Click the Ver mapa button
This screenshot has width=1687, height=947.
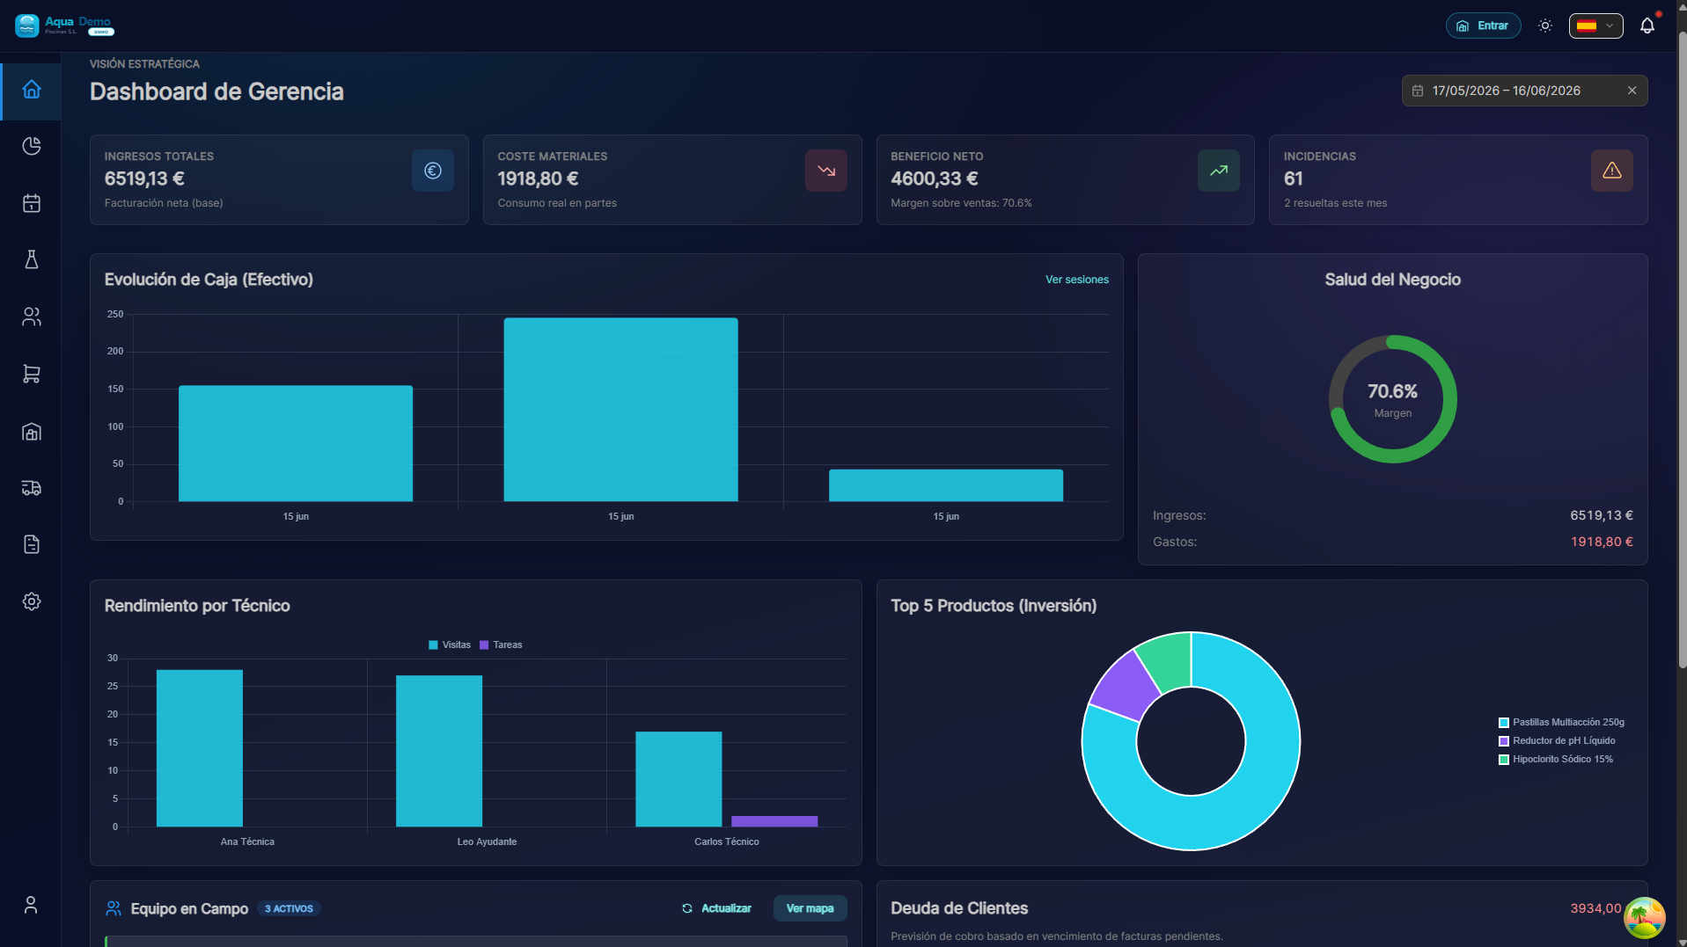[x=810, y=908]
